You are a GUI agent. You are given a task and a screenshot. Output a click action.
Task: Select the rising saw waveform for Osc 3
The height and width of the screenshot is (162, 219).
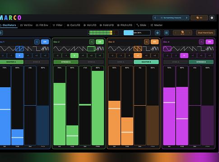coord(129,49)
